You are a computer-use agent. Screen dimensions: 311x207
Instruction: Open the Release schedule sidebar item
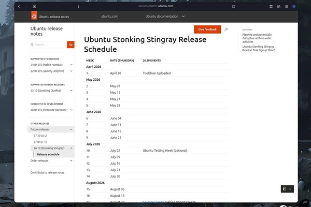tap(48, 154)
